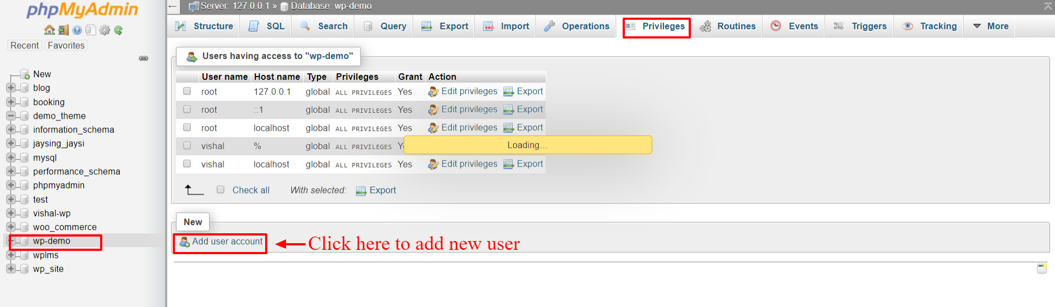Tick checkbox for root localhost user

coord(187,128)
